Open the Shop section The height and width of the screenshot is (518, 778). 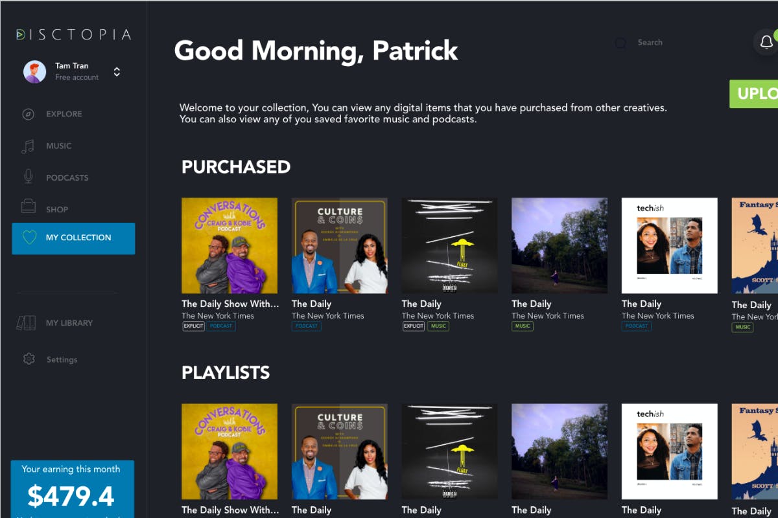pyautogui.click(x=57, y=209)
